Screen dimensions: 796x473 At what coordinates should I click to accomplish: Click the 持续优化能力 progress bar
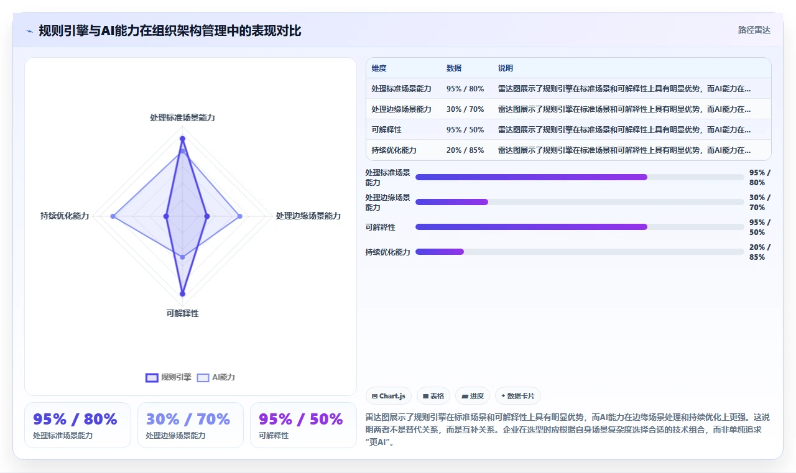point(580,252)
